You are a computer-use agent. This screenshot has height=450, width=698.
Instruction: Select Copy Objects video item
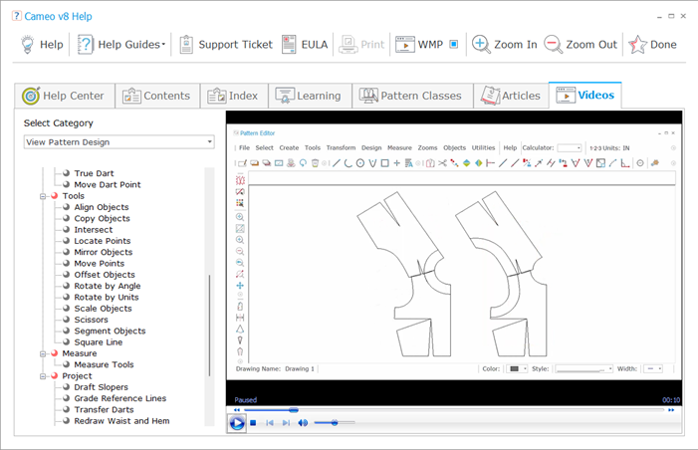(x=102, y=218)
